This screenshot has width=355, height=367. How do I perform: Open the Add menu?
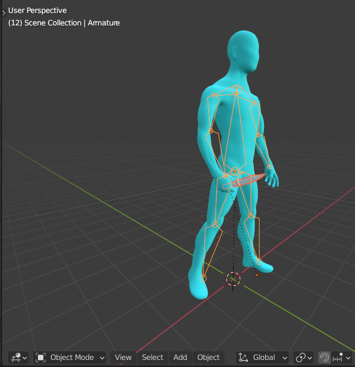point(180,357)
